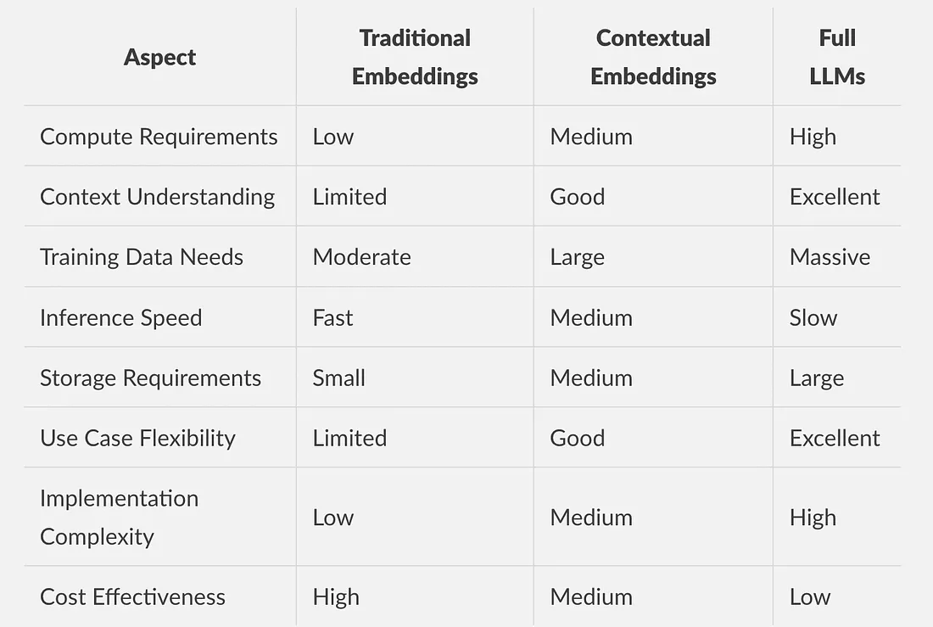Select the Cost Effectiveness row label

tap(132, 597)
